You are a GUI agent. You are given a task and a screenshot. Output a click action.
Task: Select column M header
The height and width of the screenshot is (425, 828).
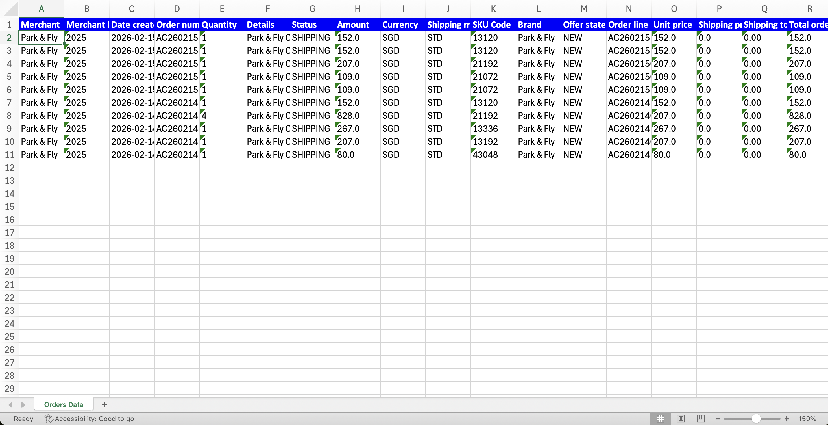584,9
